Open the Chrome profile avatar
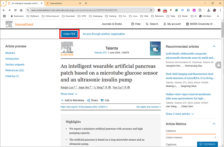This screenshot has width=224, height=147. pos(214,10)
